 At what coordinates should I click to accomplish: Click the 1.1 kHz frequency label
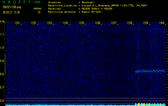pyautogui.click(x=2, y=34)
